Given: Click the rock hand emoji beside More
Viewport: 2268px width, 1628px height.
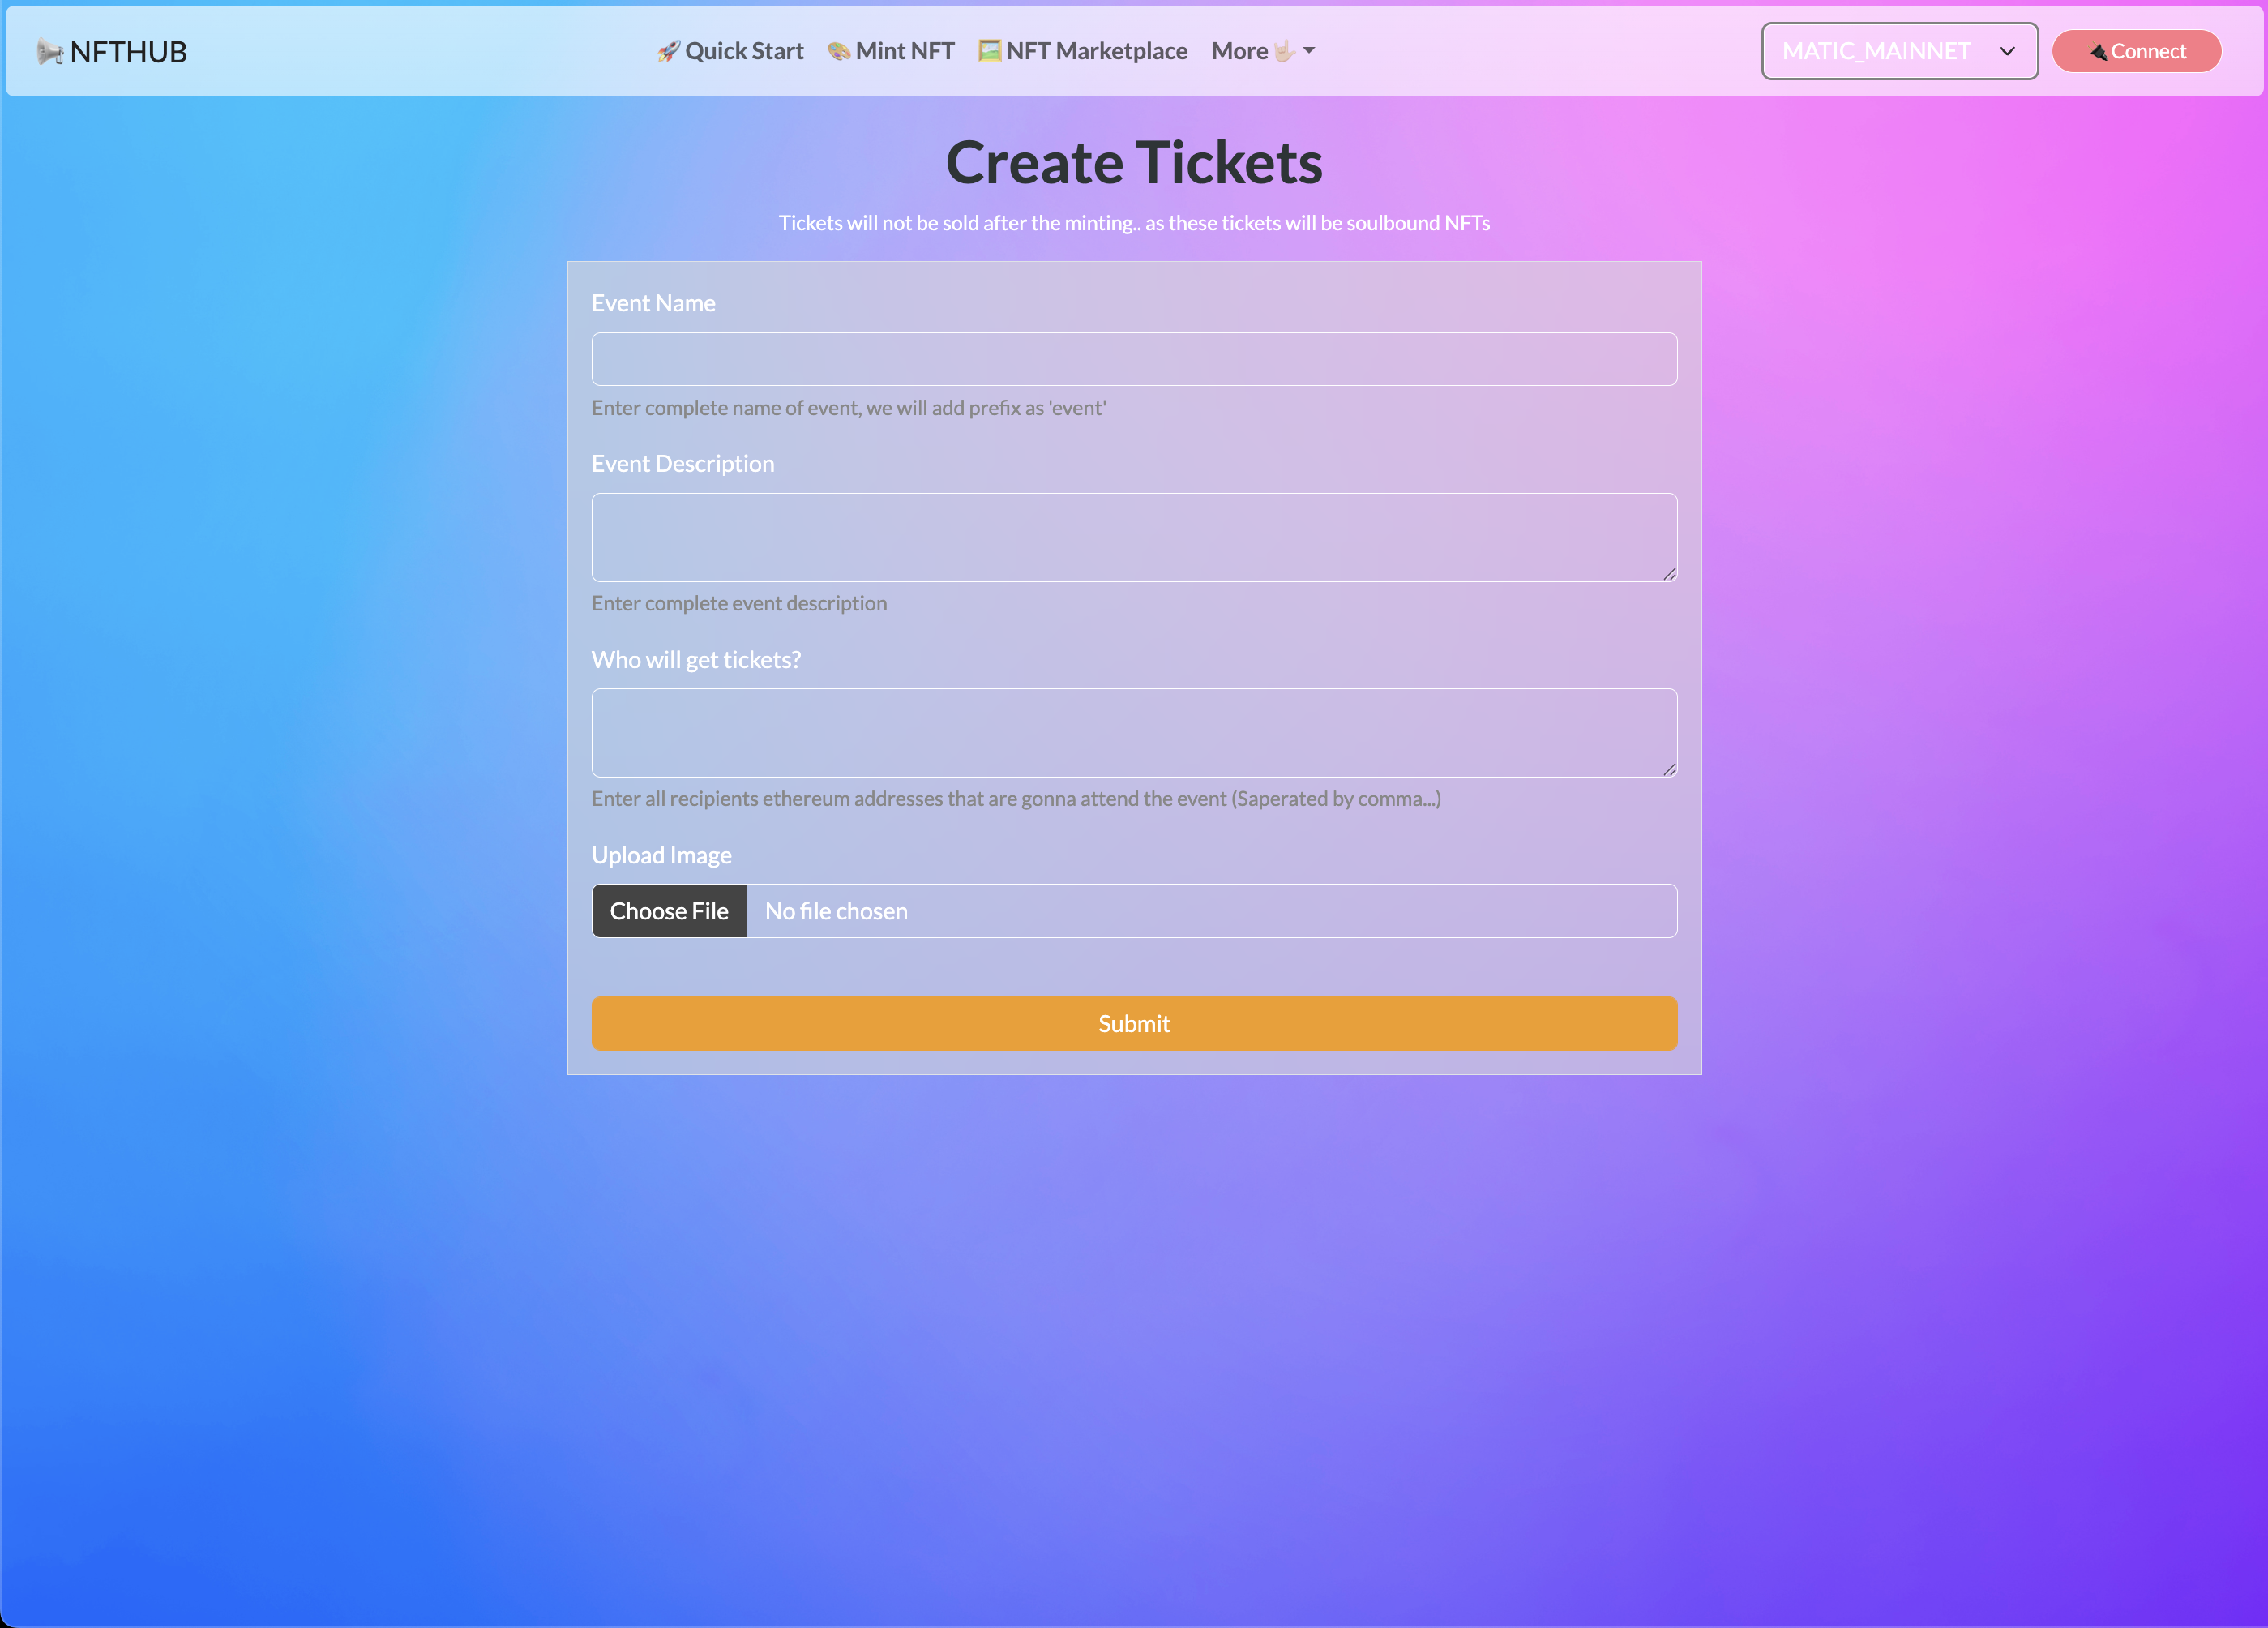Looking at the screenshot, I should point(1284,51).
